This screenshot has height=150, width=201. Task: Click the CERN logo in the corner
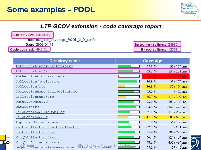196,142
